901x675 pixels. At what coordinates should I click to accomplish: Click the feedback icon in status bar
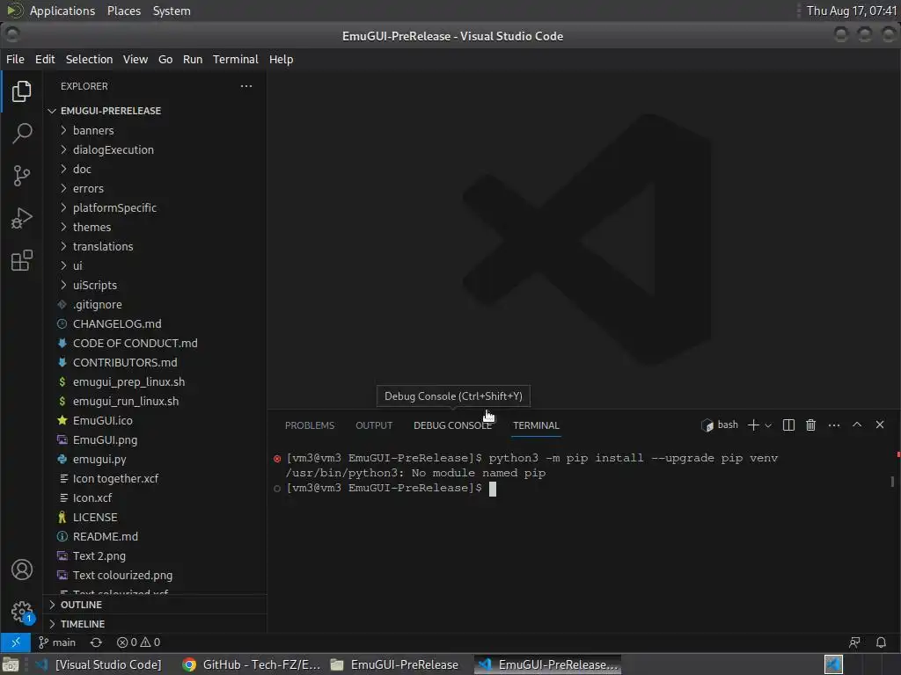point(854,642)
